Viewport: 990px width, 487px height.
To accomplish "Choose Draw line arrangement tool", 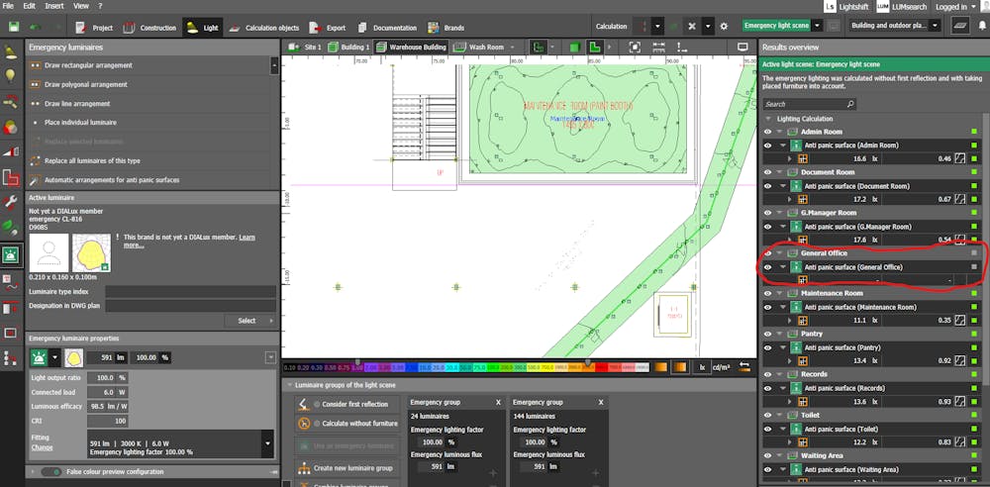I will (x=77, y=103).
